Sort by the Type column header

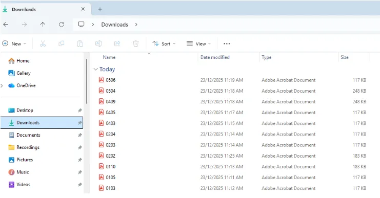click(266, 57)
